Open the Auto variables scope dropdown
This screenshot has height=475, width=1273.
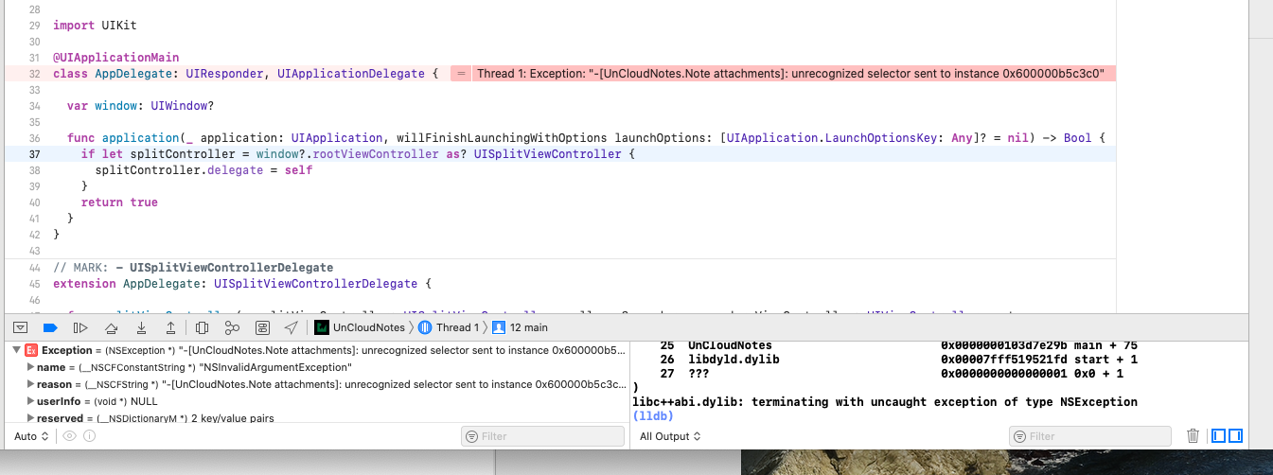[x=30, y=436]
